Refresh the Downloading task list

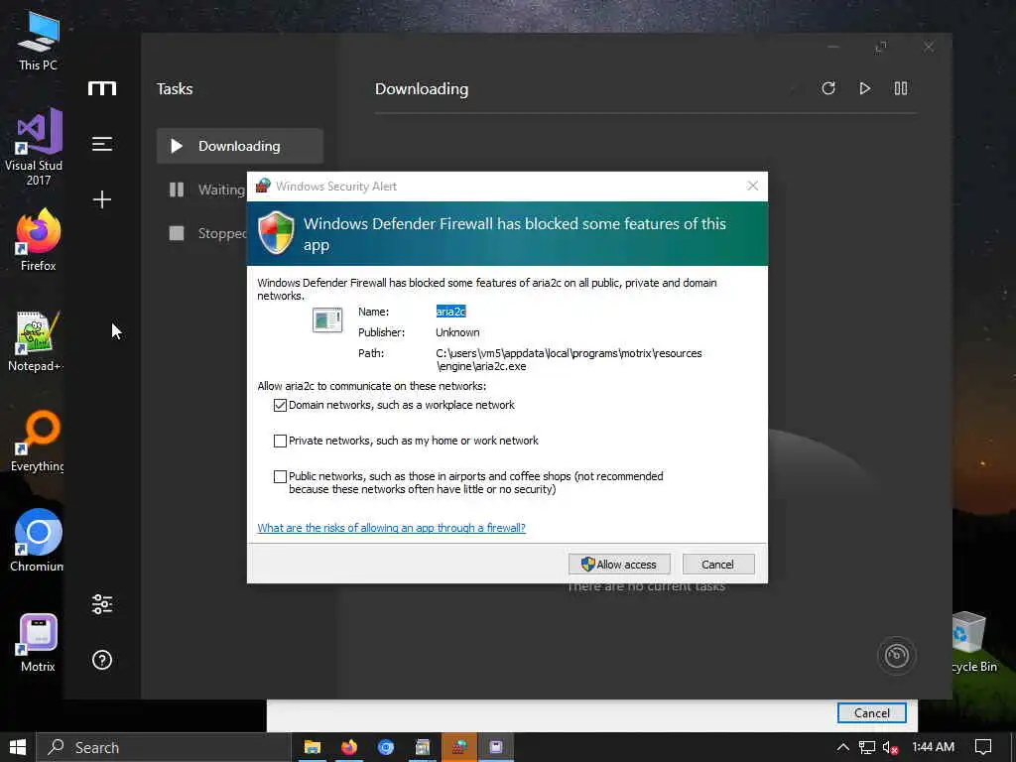[828, 88]
